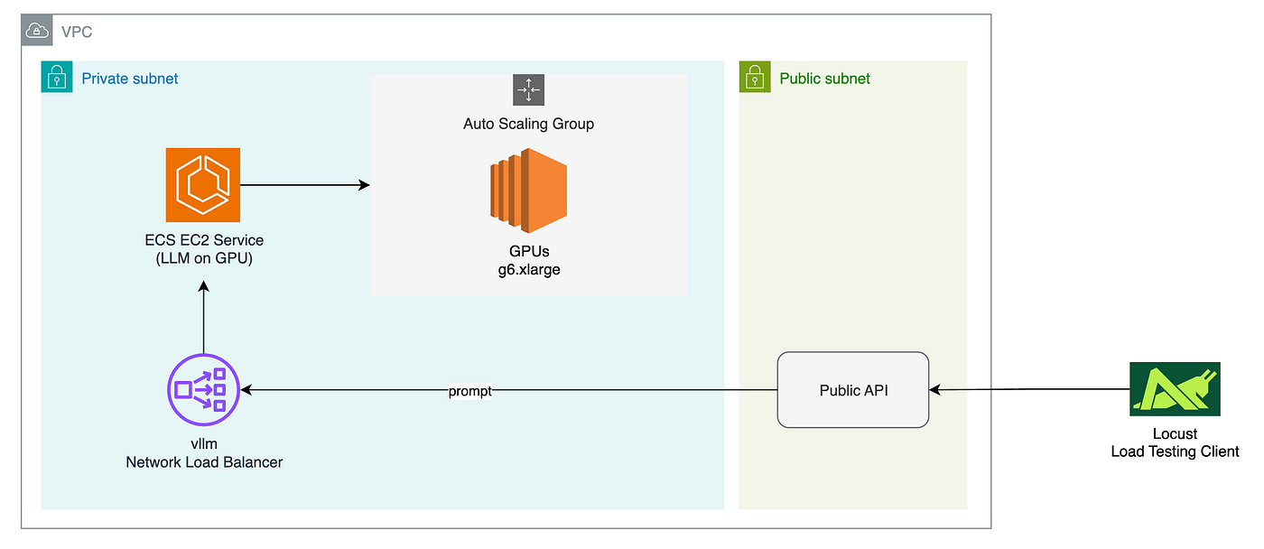Click the VPC cloud icon
This screenshot has width=1264, height=549.
click(x=36, y=32)
